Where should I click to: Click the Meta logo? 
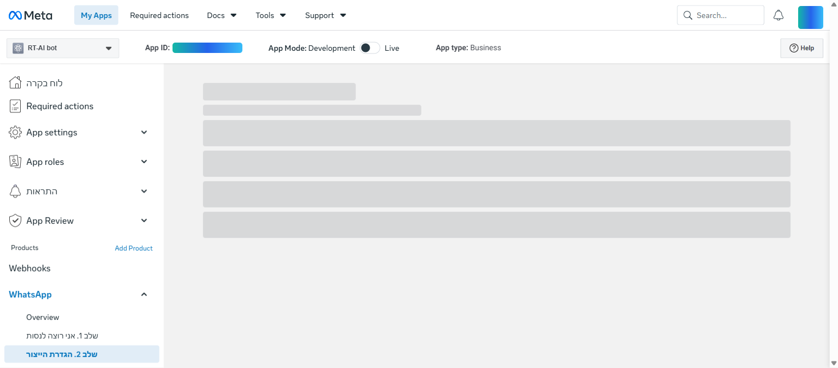31,15
